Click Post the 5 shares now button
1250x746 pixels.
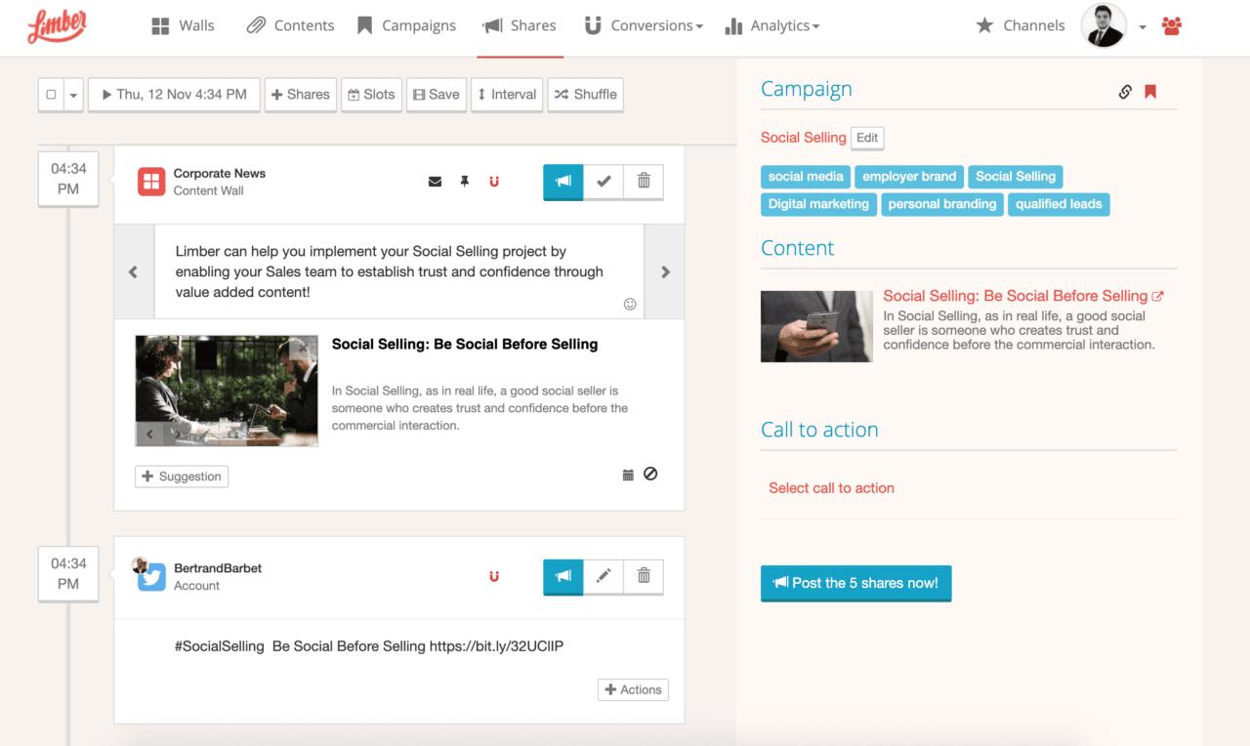[x=855, y=583]
